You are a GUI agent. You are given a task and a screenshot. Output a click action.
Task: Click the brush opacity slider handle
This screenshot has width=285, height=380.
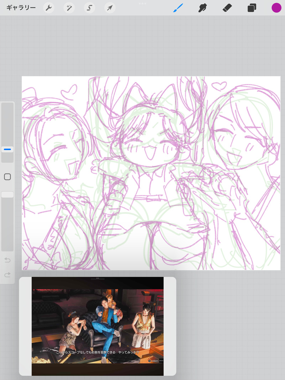coord(7,194)
